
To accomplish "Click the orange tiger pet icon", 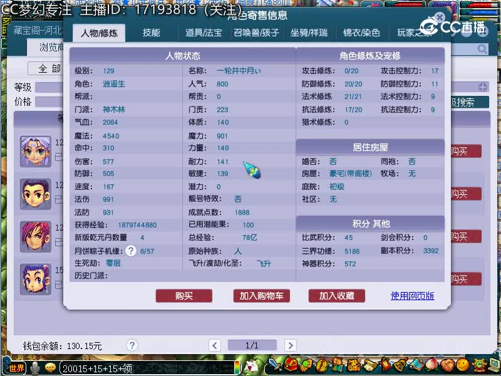I will coord(354,365).
